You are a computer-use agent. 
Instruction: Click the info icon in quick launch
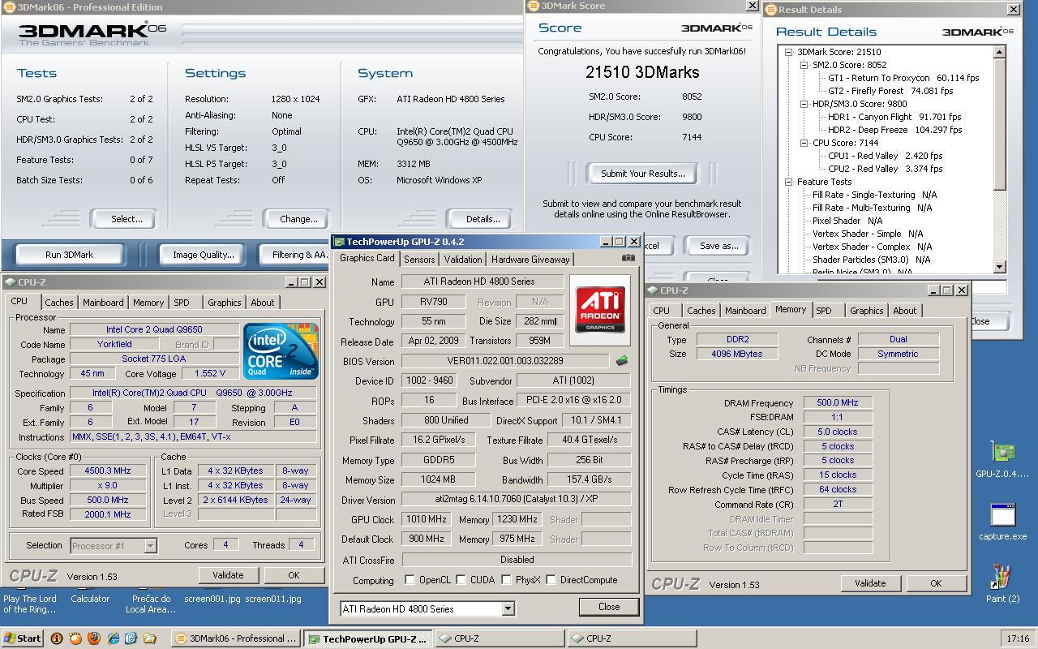point(57,638)
